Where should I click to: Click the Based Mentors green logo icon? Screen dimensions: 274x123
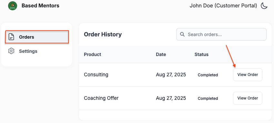13,6
